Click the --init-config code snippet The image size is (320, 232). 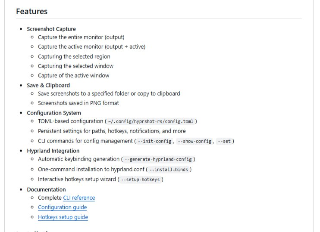(155, 141)
